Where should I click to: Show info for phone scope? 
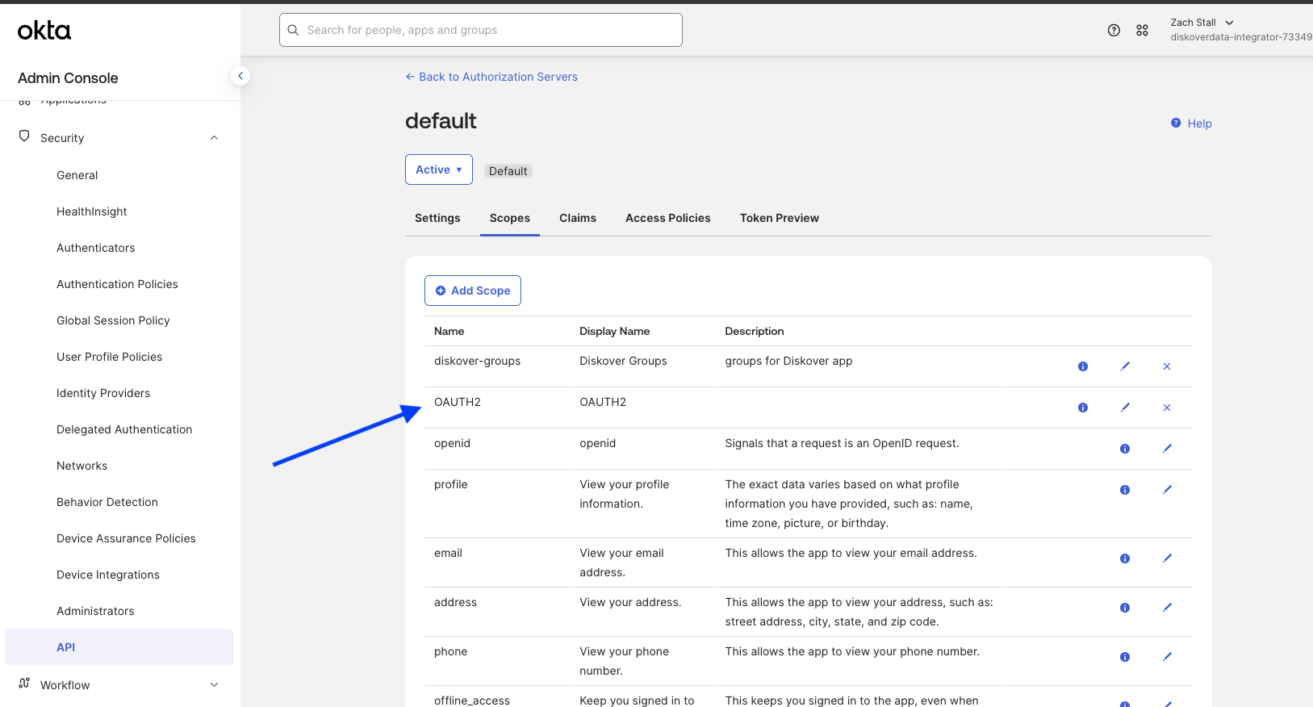tap(1125, 657)
